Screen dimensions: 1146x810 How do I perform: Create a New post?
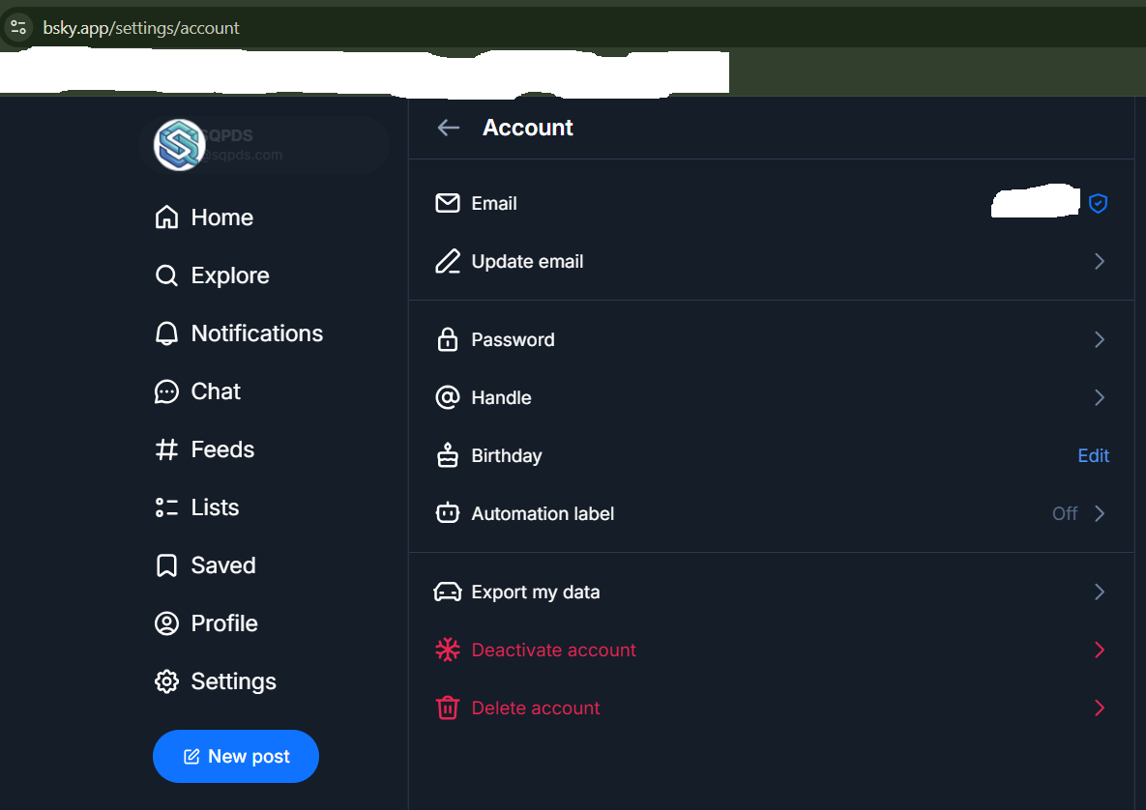coord(235,756)
